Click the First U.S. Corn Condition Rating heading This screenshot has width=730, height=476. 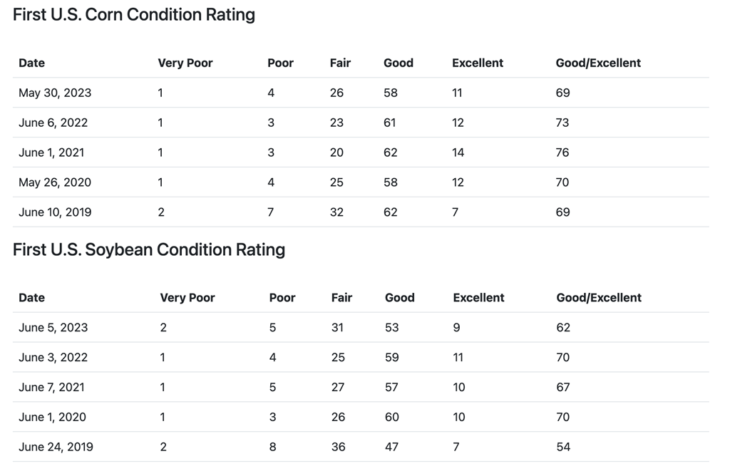coord(133,15)
